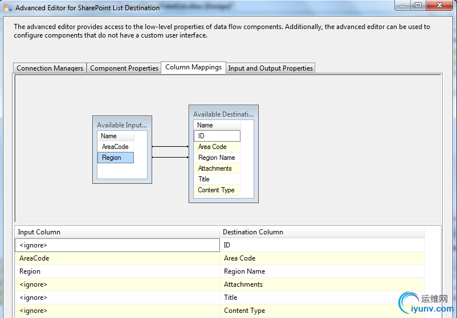Click the Input Column table header
Image resolution: width=457 pixels, height=318 pixels.
[x=117, y=232]
